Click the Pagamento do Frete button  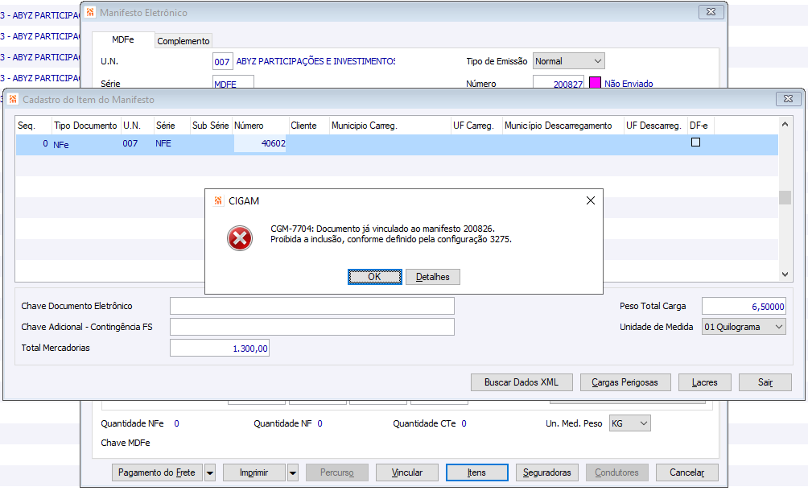pos(157,472)
